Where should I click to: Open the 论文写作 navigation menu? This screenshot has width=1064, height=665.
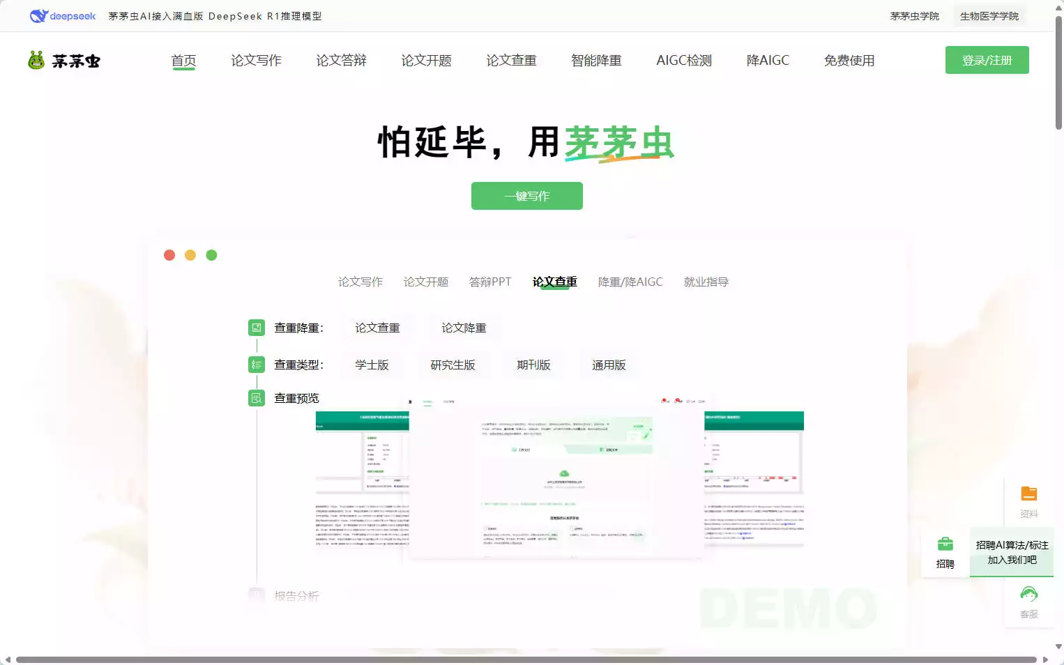[256, 61]
